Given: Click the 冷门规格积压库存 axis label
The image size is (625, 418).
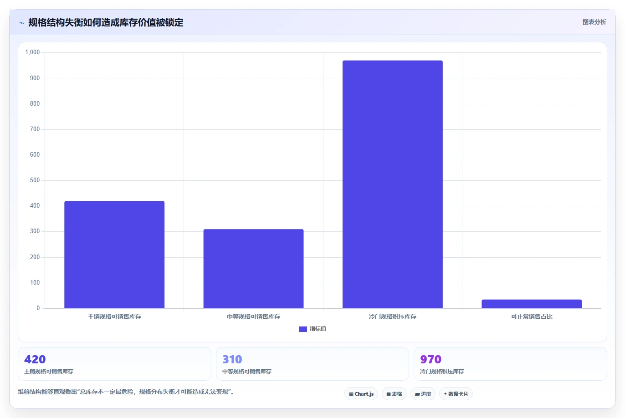Looking at the screenshot, I should (x=393, y=316).
